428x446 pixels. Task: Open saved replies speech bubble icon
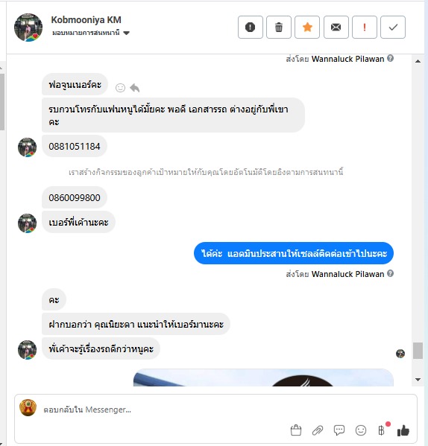(339, 430)
